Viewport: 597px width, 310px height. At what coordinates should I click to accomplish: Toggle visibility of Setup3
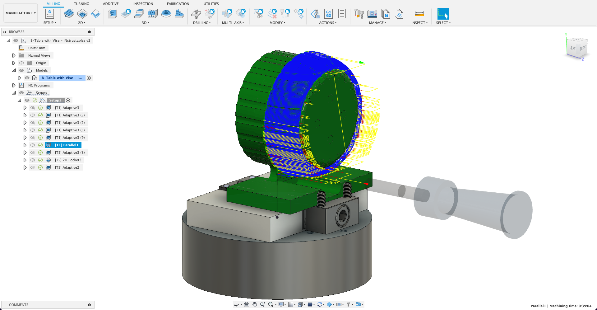pos(27,100)
